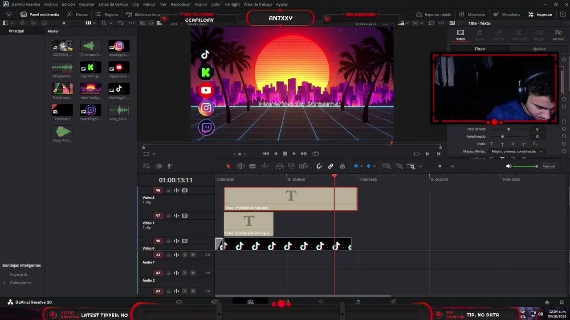
Task: Switch to Inspector Archivo tab
Action: [x=558, y=35]
